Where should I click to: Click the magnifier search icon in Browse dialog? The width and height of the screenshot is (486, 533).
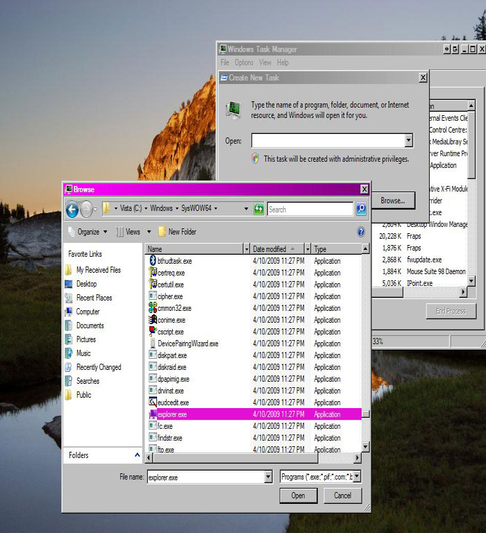tap(361, 209)
